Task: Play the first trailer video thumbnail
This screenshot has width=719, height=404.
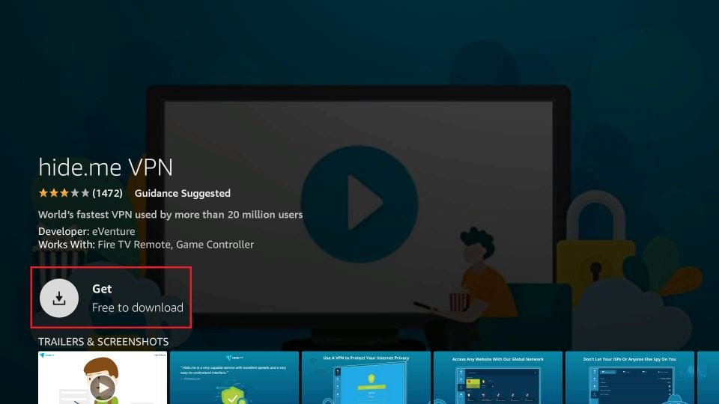Action: 103,378
